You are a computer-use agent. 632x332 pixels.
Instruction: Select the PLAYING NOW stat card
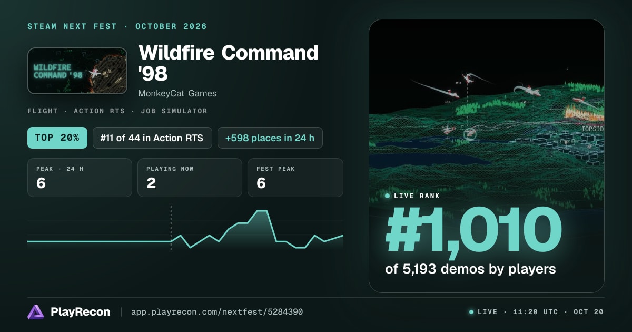click(190, 178)
